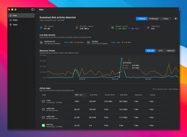Click the 17.2 MB/s peak write value
This screenshot has height=137, width=187.
pos(123,117)
